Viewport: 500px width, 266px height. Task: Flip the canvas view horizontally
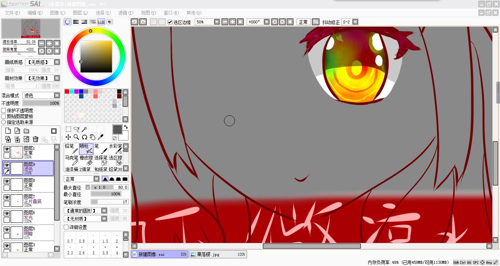(x=316, y=22)
